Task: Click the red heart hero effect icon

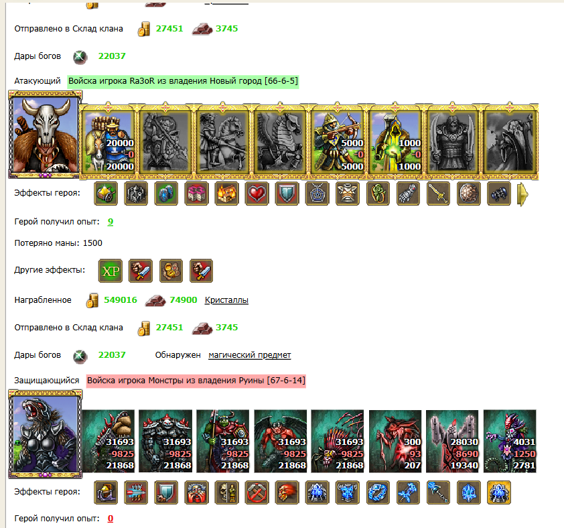Action: click(257, 194)
